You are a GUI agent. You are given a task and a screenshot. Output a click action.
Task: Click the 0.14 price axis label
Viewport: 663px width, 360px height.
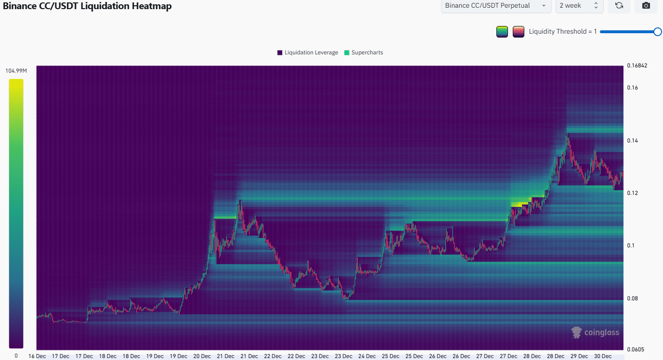[633, 141]
